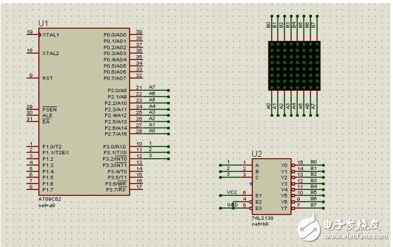Click the XTAL1 pin 19 on U1
This screenshot has height=247, width=393.
point(32,35)
